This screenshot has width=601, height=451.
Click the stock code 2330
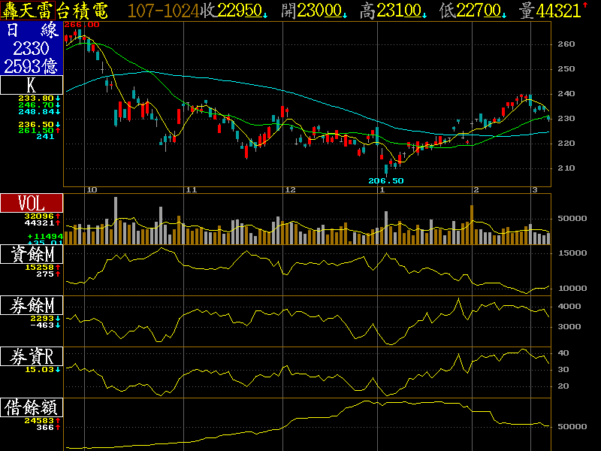coord(32,48)
